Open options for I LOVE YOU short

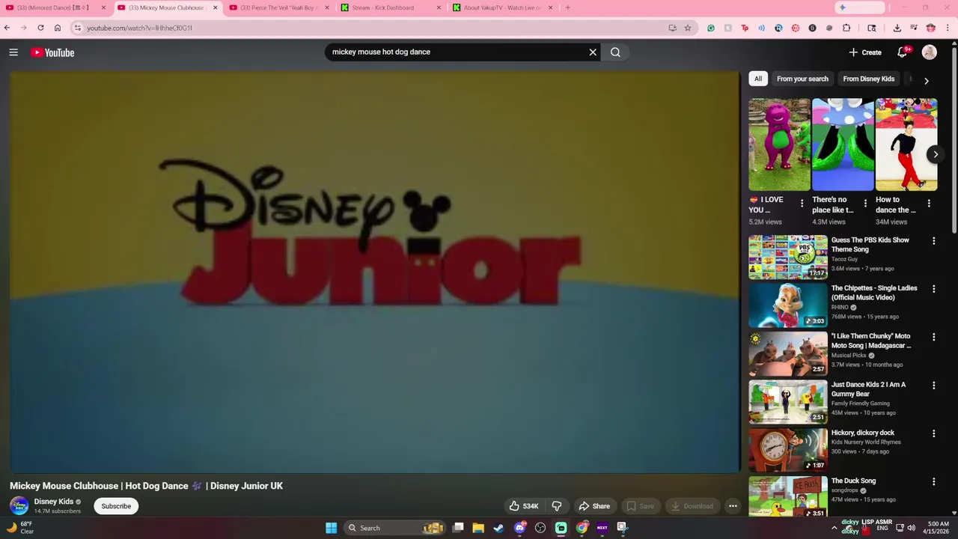[x=802, y=204]
